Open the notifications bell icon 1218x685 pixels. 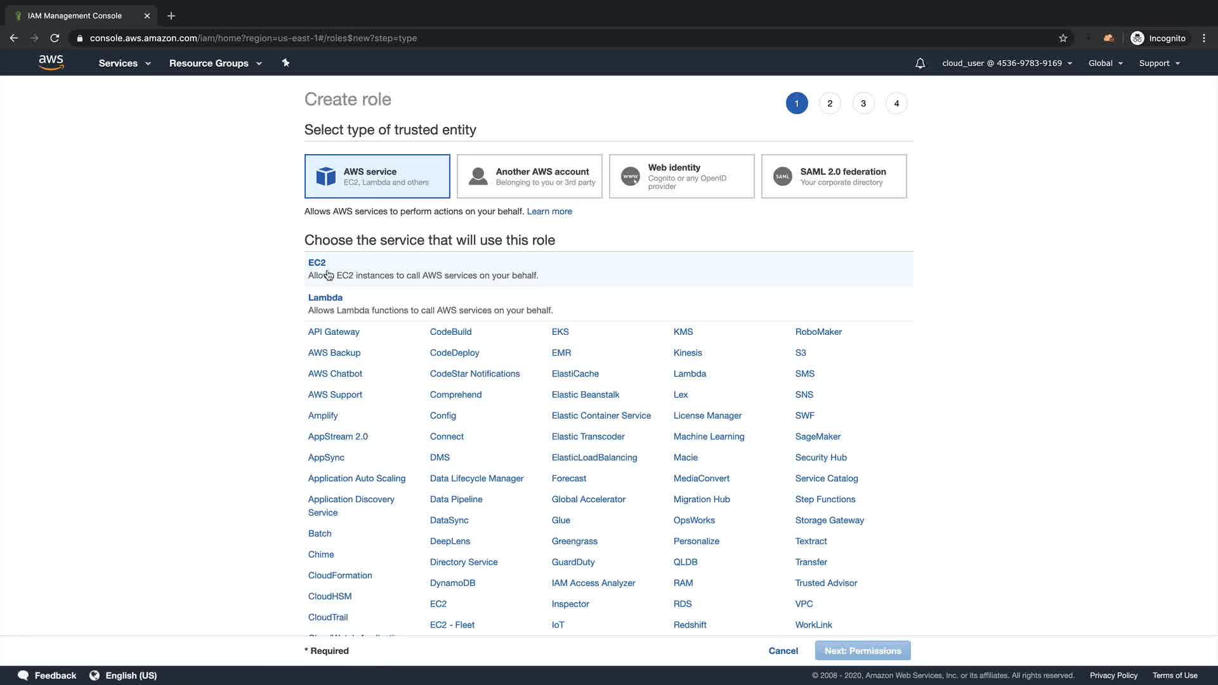tap(920, 63)
